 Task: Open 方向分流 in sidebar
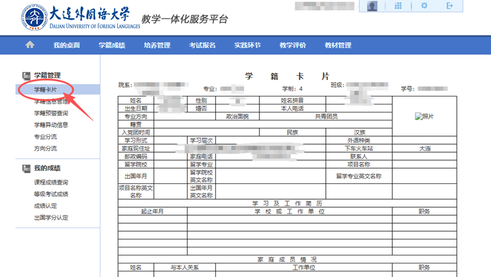45,148
